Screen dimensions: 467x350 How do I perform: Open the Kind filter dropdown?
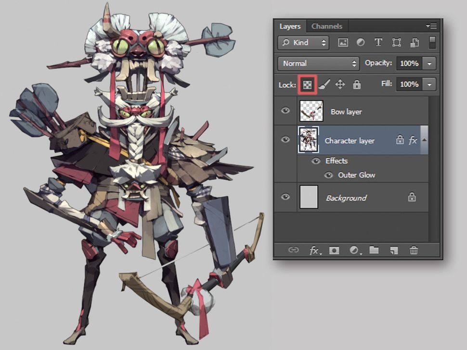302,43
